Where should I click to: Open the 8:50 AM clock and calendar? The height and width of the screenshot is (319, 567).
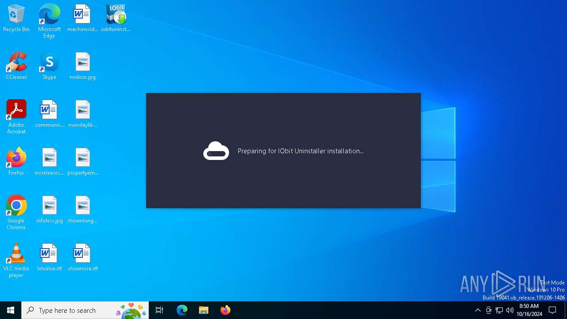tap(529, 310)
